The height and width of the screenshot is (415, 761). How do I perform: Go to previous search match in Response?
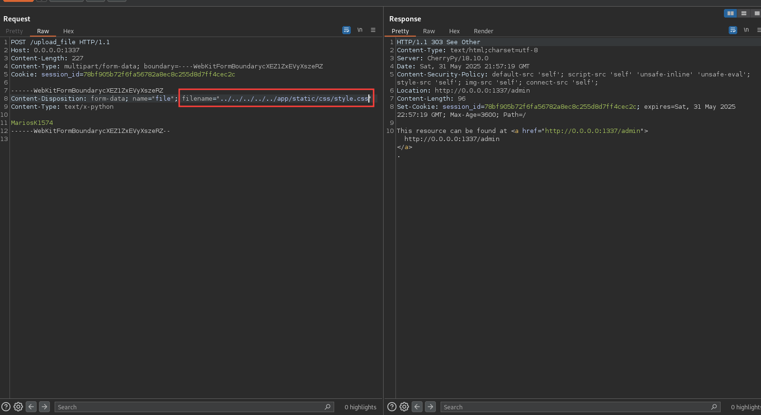point(417,407)
